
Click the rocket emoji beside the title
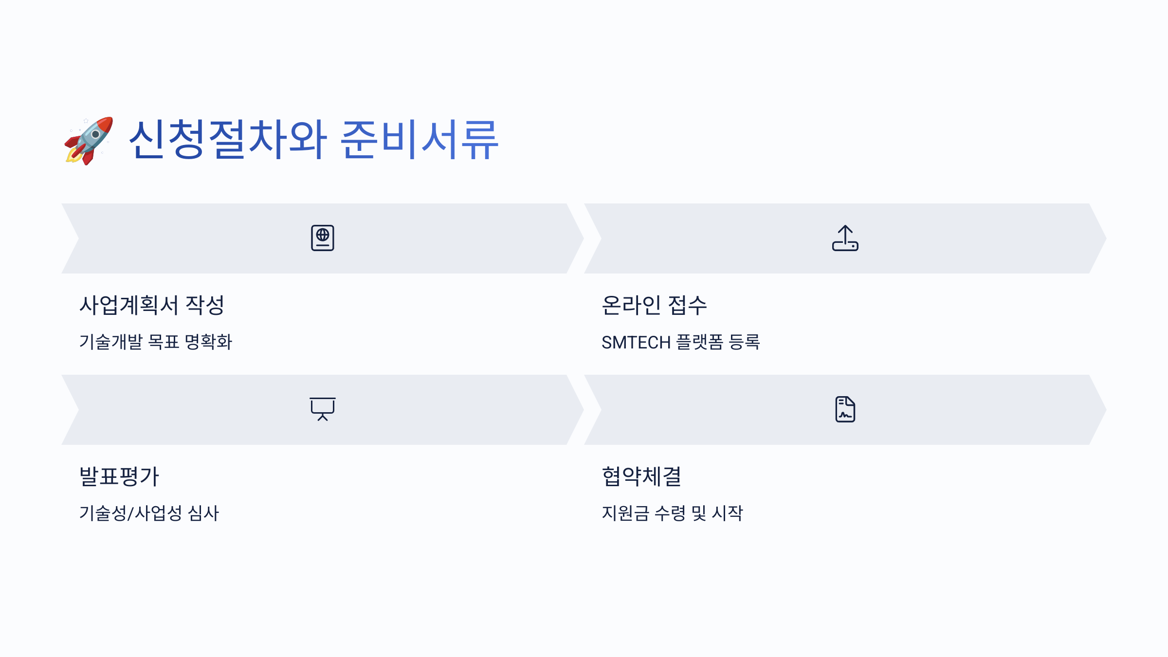coord(89,141)
